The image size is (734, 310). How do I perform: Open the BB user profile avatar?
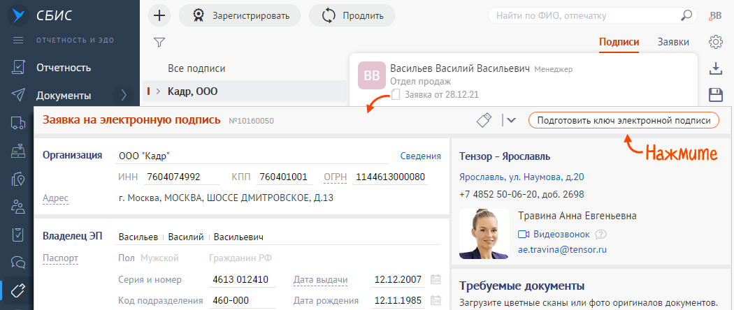click(x=715, y=15)
